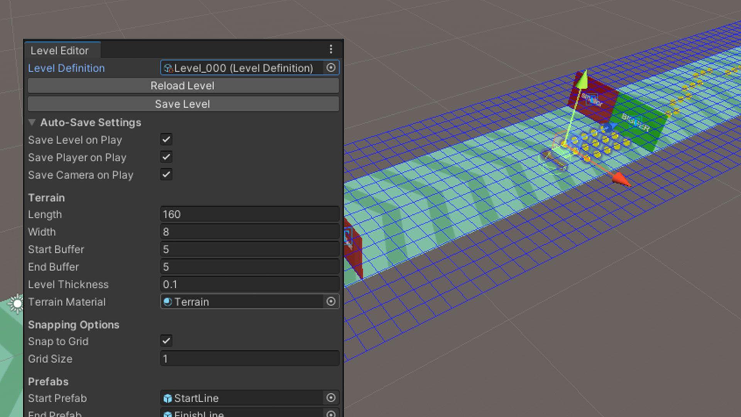
Task: Disable Save Player on Play checkbox
Action: point(166,157)
